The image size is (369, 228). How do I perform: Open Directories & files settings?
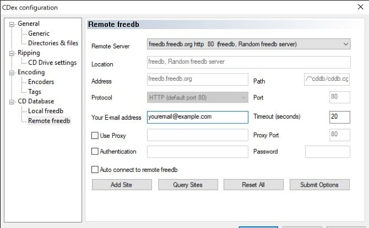tap(53, 43)
